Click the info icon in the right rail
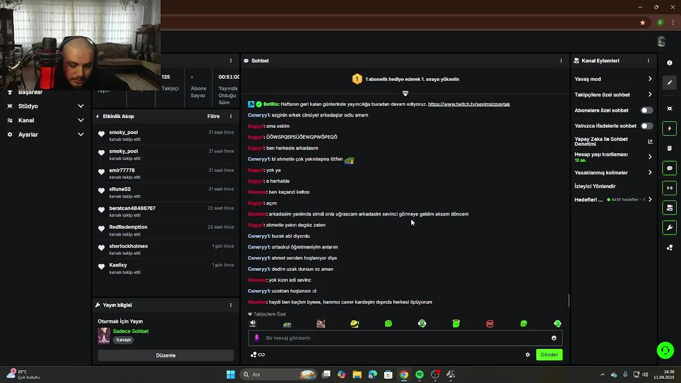Viewport: 681px width, 383px height. (x=669, y=63)
